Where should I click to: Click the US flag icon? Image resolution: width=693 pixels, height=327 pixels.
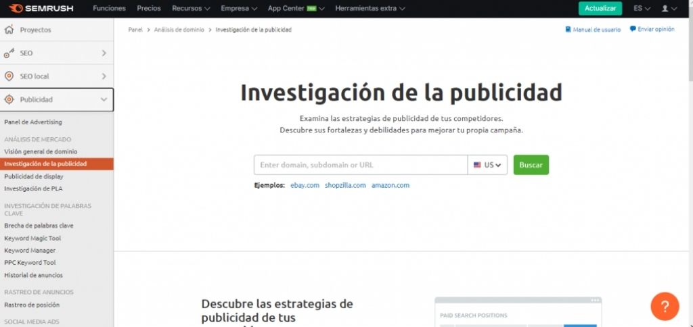[x=477, y=165]
